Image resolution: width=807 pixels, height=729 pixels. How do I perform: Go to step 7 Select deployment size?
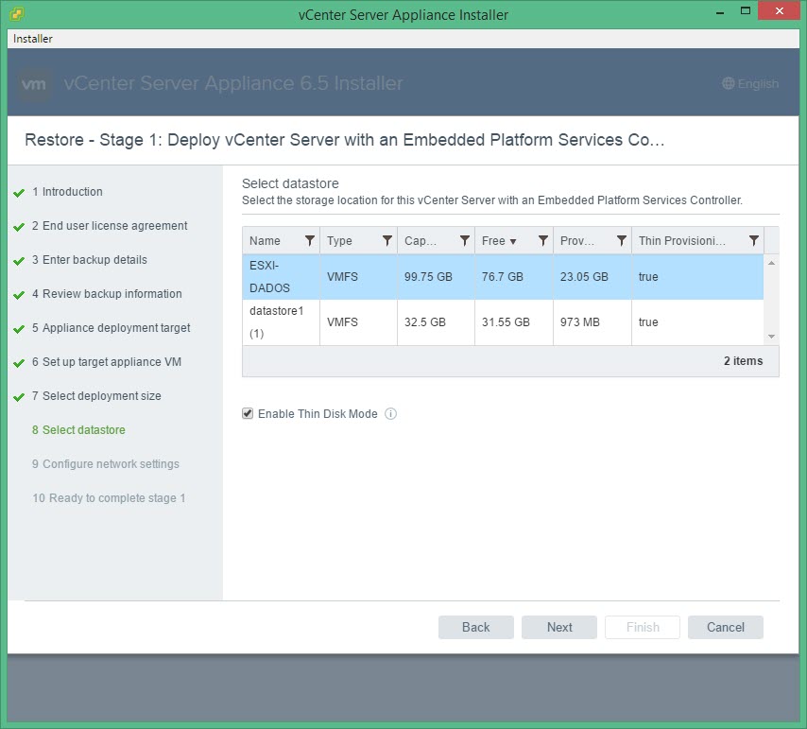coord(101,396)
